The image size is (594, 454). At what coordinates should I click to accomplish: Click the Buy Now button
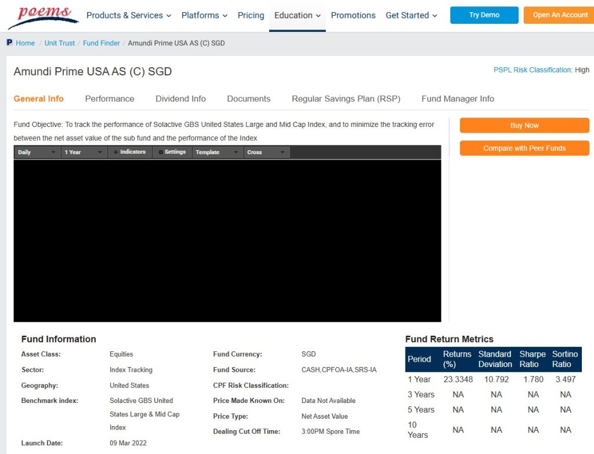click(524, 125)
